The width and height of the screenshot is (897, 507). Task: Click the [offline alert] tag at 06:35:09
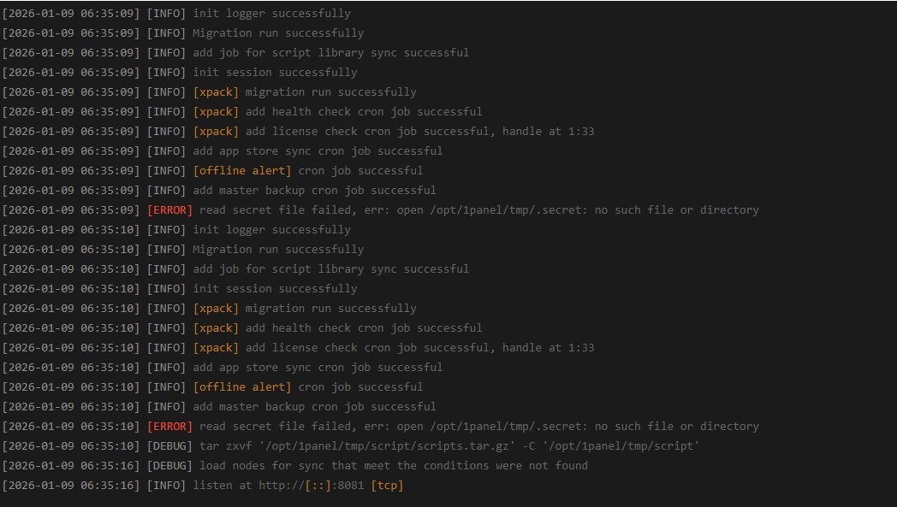click(x=242, y=171)
